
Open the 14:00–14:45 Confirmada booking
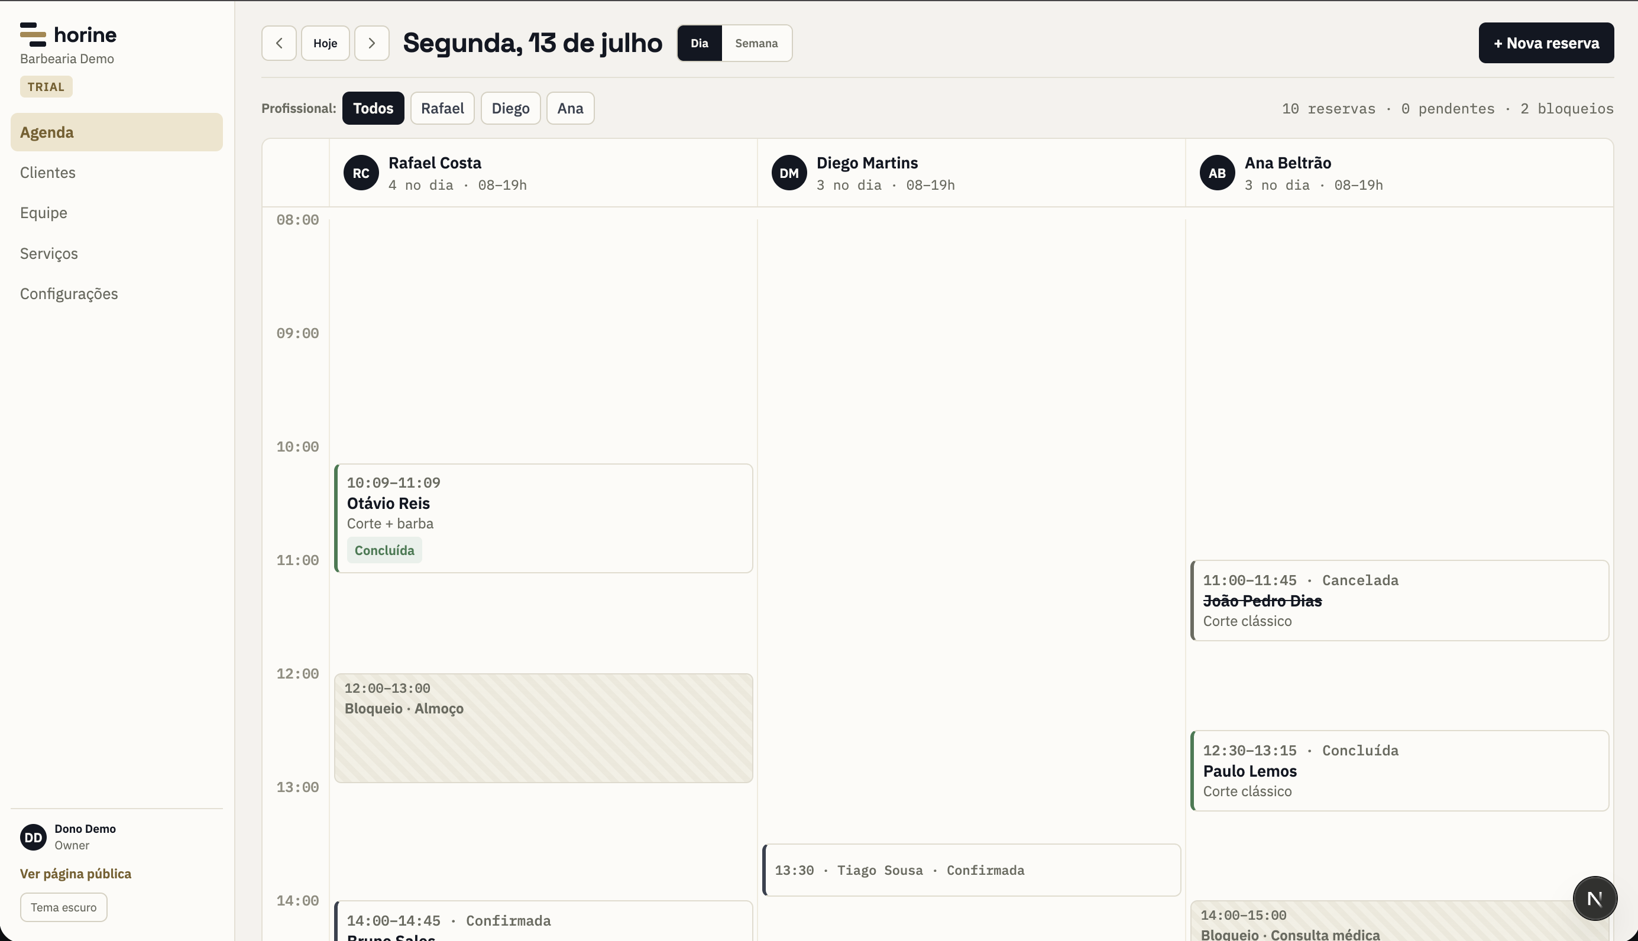543,921
